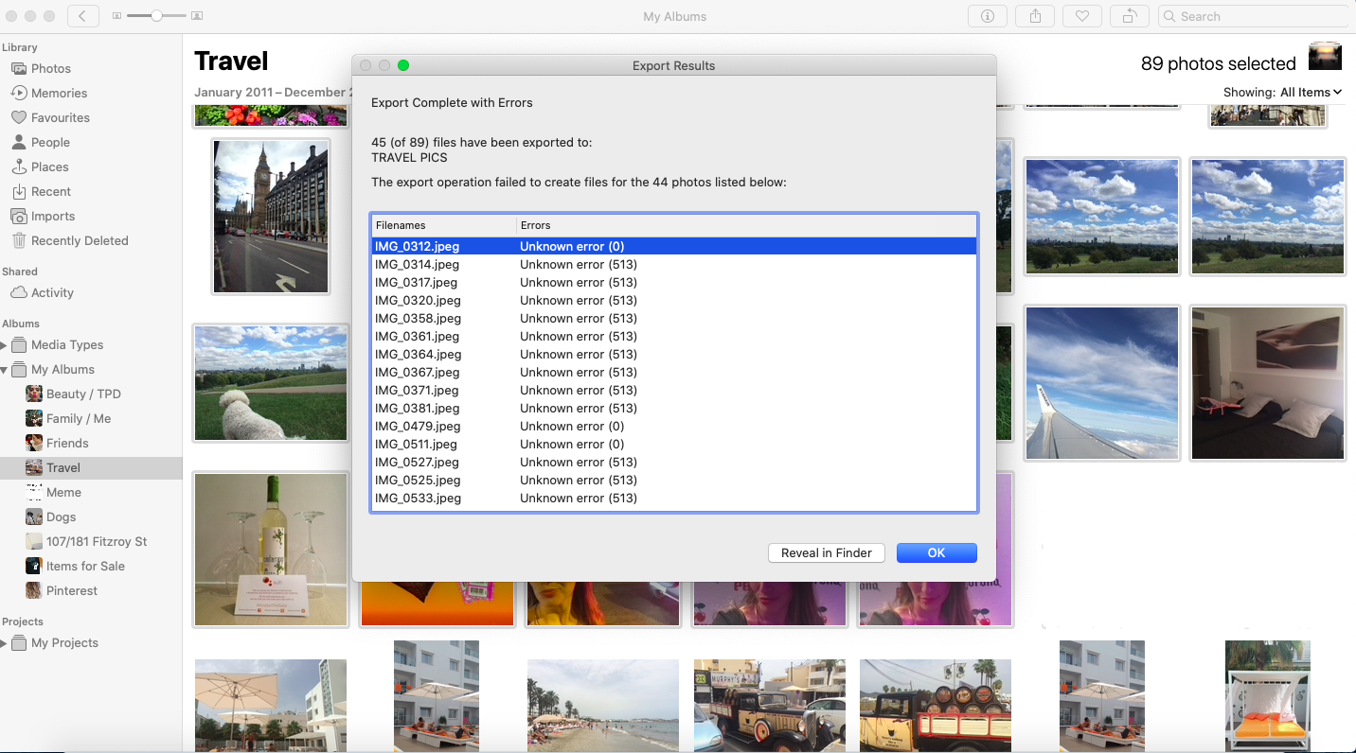
Task: Click the Share icon in toolbar
Action: [x=1035, y=16]
